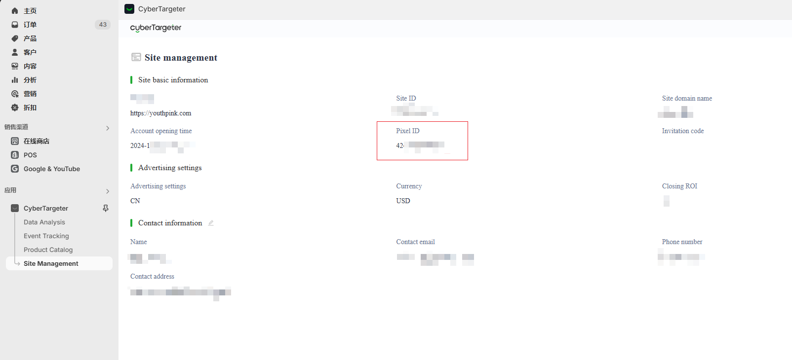
Task: Click the CyberTargeter title in header
Action: point(162,9)
